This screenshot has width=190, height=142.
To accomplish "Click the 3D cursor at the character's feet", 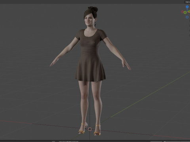I will 90,129.
